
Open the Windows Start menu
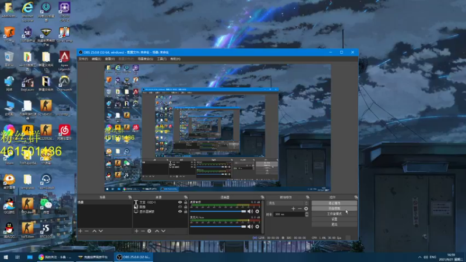point(6,257)
